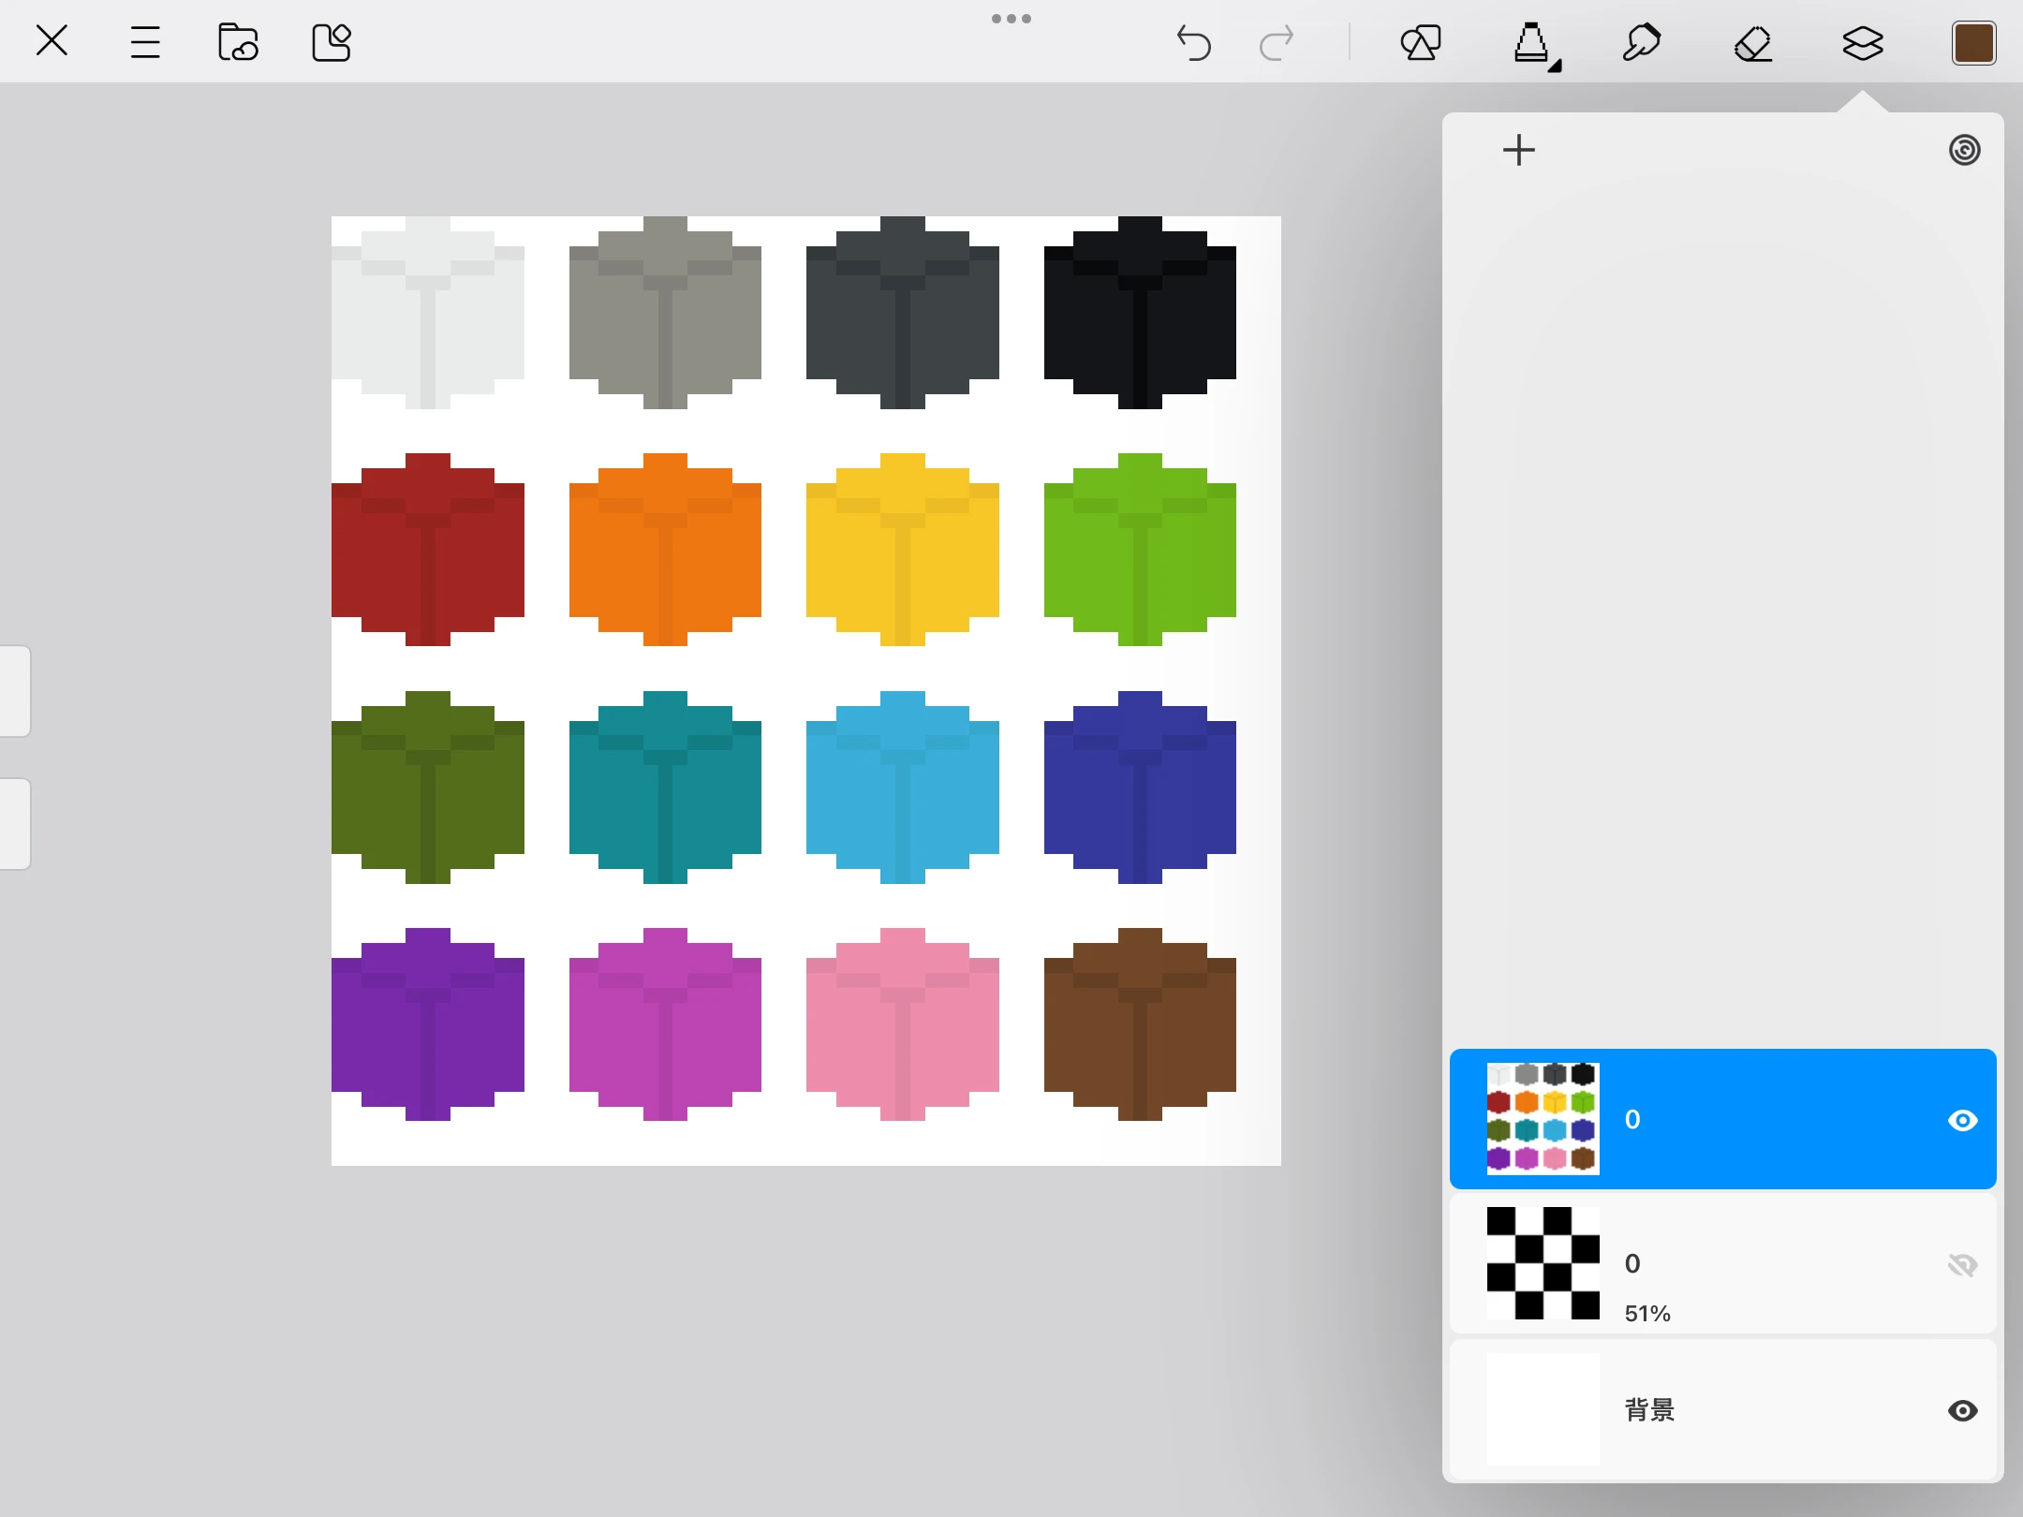Select the pen brush tool
The height and width of the screenshot is (1517, 2023).
[1642, 43]
